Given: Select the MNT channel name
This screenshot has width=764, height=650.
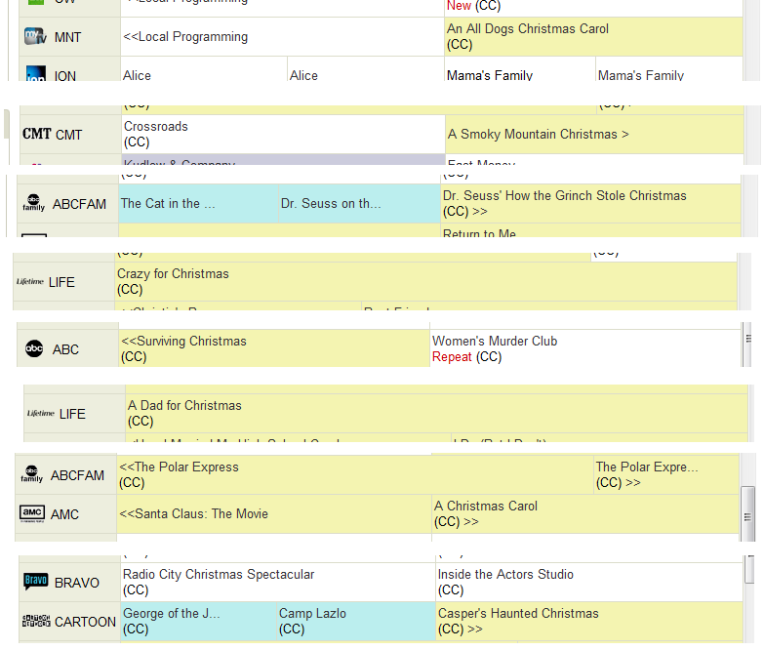Looking at the screenshot, I should pos(67,37).
